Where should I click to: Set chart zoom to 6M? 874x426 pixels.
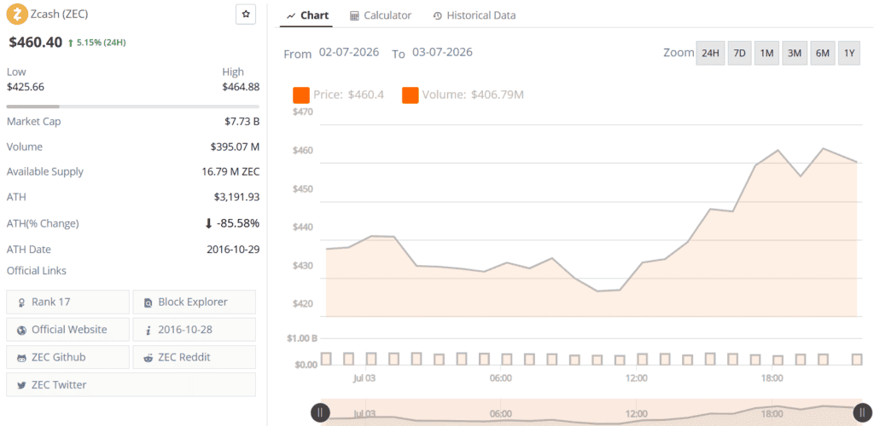pos(823,54)
